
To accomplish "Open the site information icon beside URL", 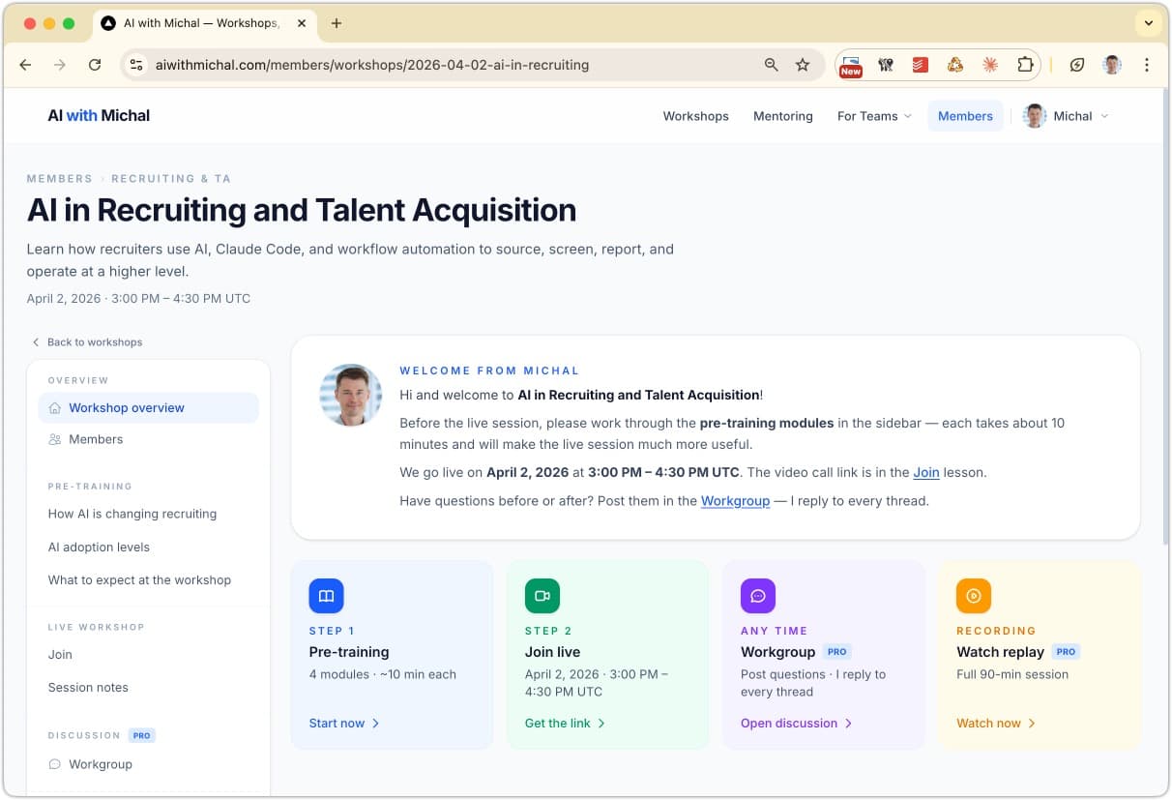I will click(x=136, y=65).
